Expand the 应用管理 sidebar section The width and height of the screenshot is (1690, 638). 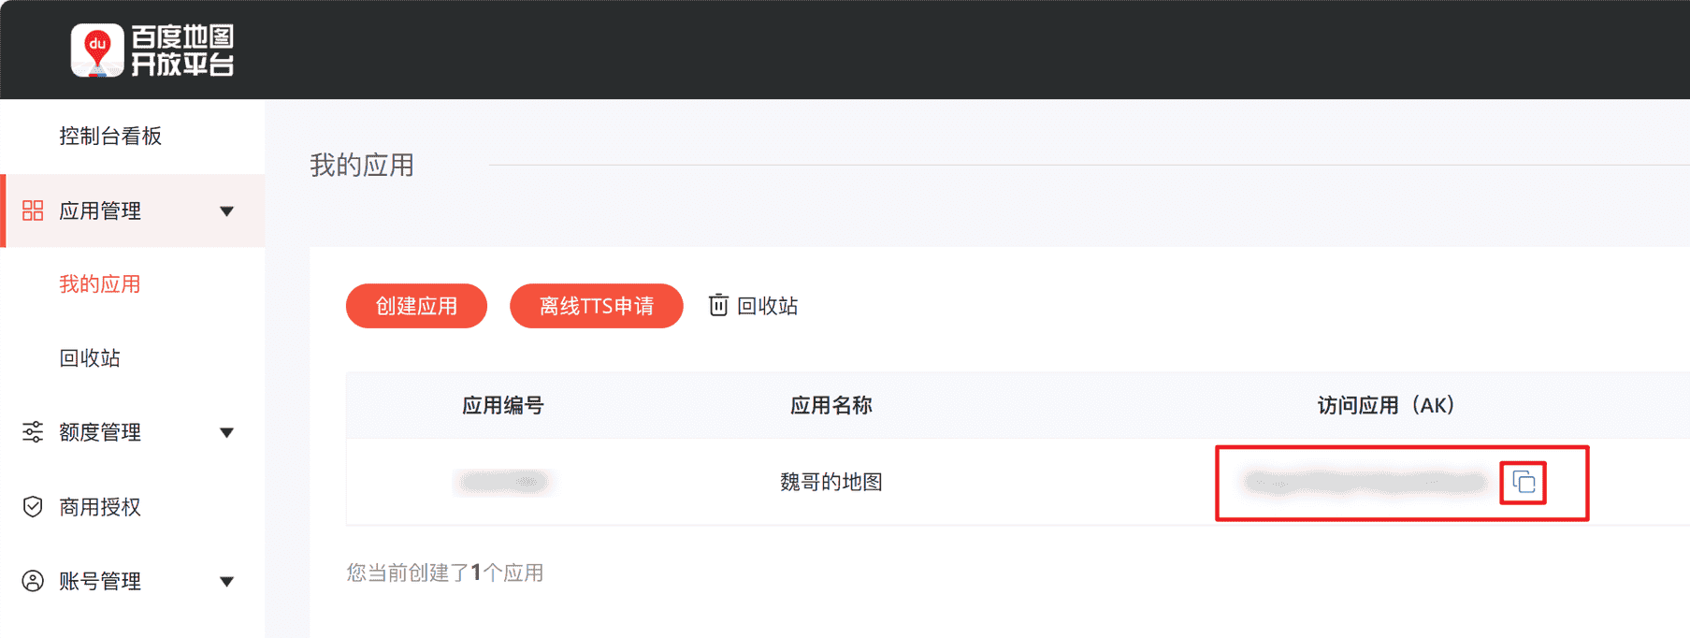point(226,211)
